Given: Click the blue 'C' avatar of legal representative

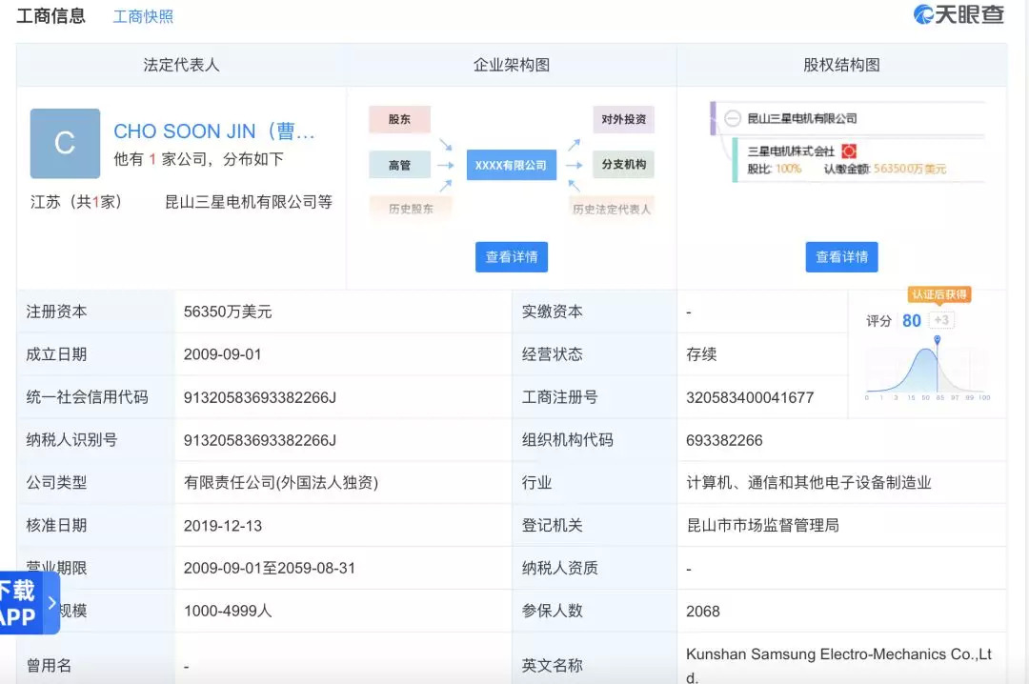Looking at the screenshot, I should pyautogui.click(x=65, y=144).
